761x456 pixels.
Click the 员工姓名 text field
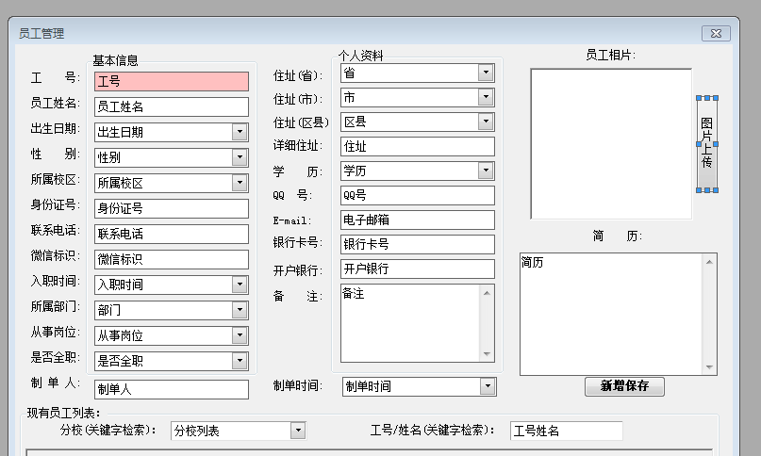(x=172, y=106)
